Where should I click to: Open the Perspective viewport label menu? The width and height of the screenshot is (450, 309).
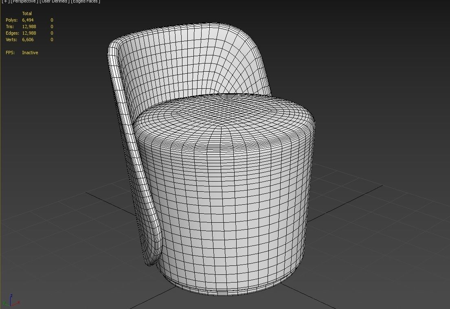click(24, 2)
